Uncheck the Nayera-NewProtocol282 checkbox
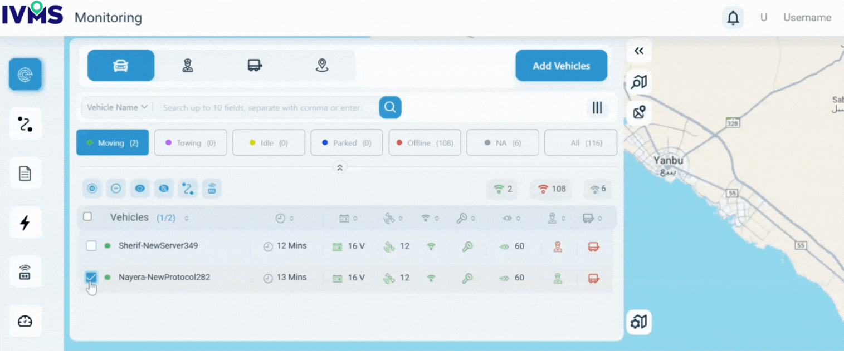This screenshot has width=844, height=351. tap(91, 277)
